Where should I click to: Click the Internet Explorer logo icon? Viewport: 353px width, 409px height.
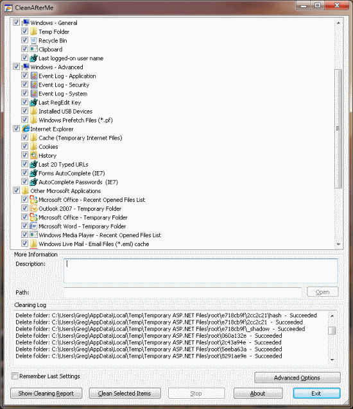pyautogui.click(x=26, y=129)
